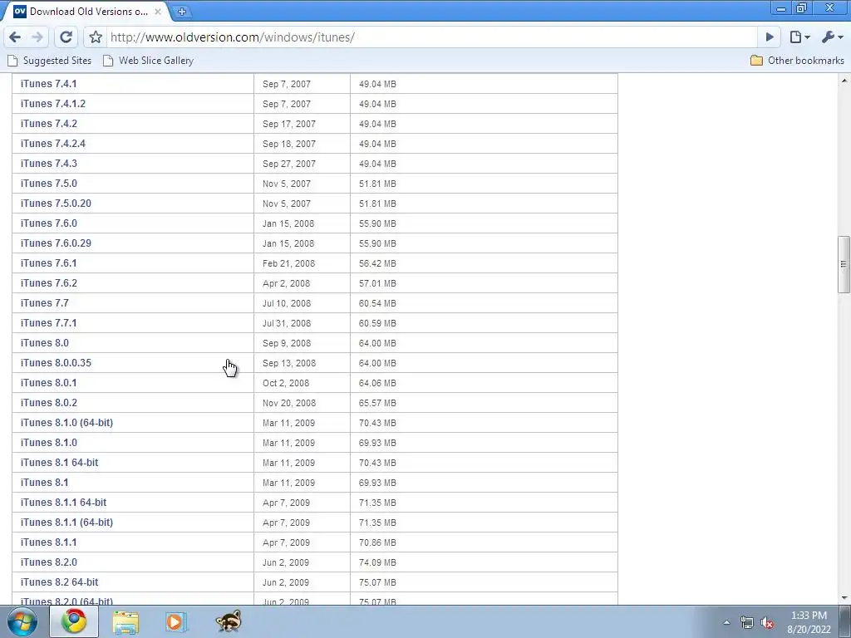Viewport: 851px width, 638px height.
Task: Reload the page with the refresh icon
Action: [x=66, y=37]
